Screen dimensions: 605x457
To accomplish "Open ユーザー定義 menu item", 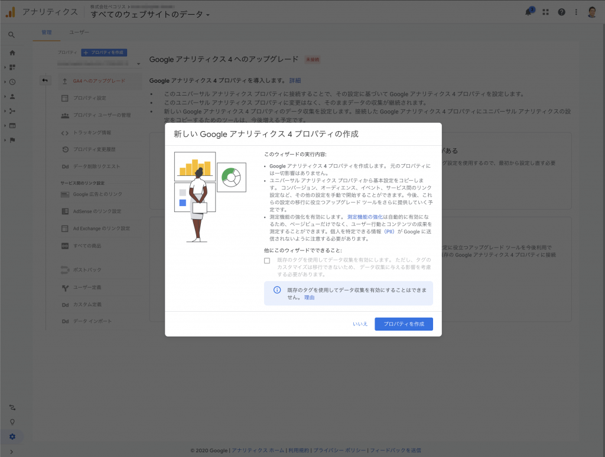I will click(99, 288).
